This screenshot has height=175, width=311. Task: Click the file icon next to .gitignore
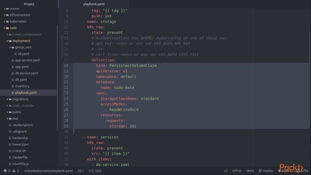(10, 132)
